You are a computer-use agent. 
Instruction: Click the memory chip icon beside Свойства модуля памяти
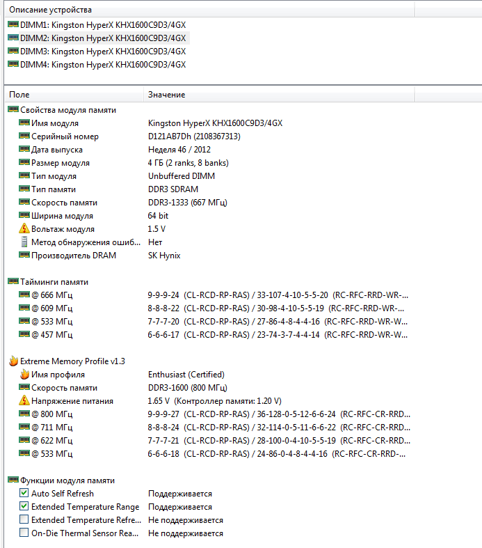pos(13,110)
